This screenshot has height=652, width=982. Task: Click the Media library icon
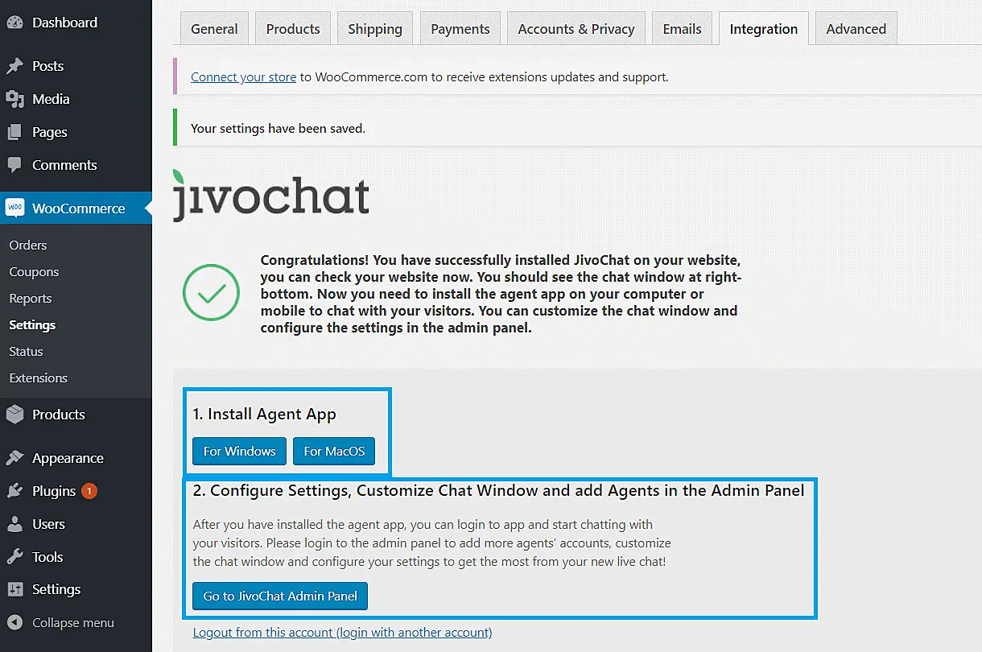[x=14, y=99]
